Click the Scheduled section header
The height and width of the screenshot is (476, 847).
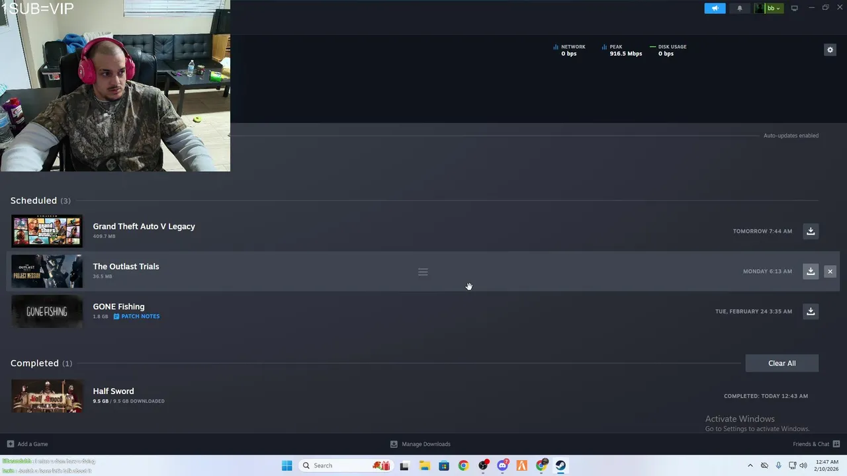pyautogui.click(x=40, y=200)
